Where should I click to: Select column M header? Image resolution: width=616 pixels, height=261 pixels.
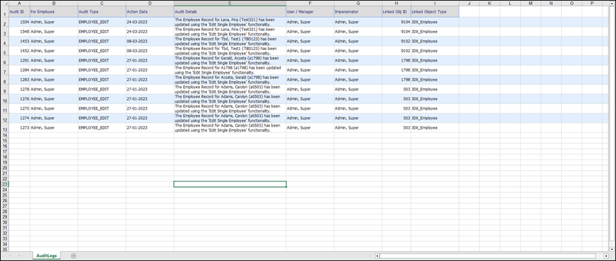530,3
